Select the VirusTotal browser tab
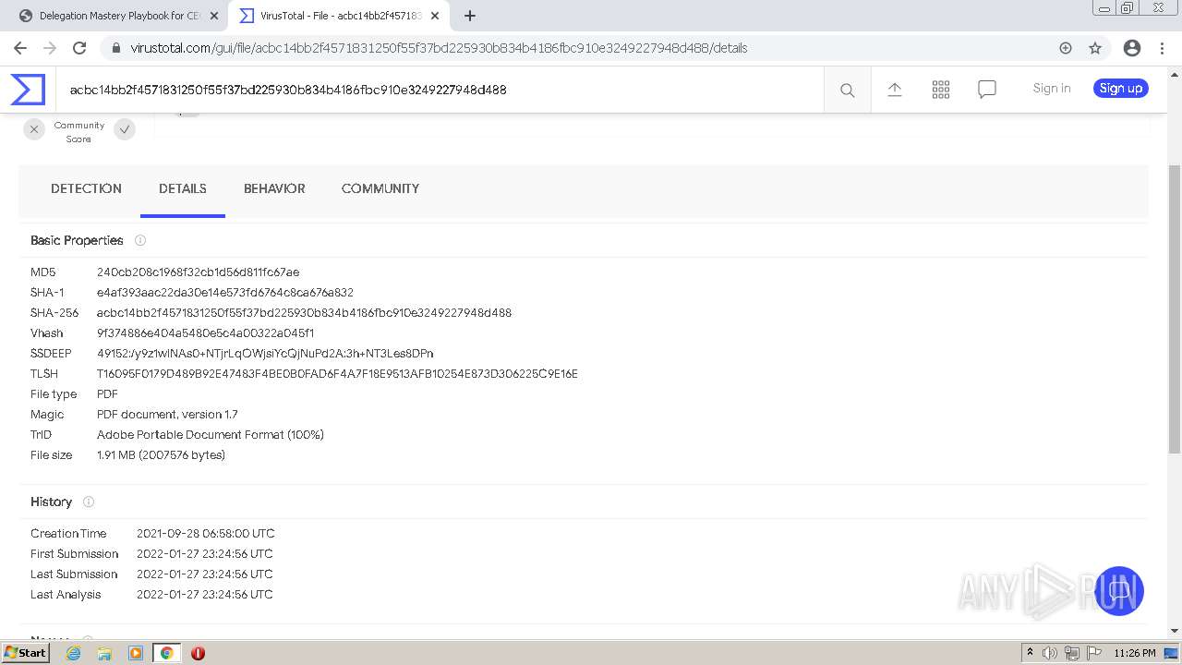This screenshot has width=1182, height=665. pos(337,16)
